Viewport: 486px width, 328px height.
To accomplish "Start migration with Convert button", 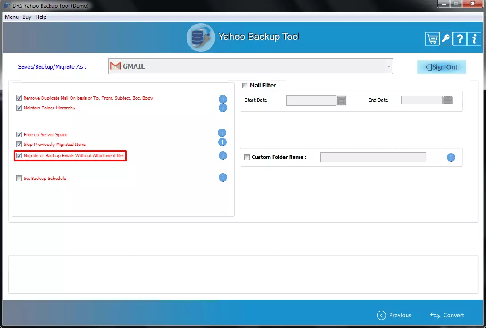I will [447, 316].
